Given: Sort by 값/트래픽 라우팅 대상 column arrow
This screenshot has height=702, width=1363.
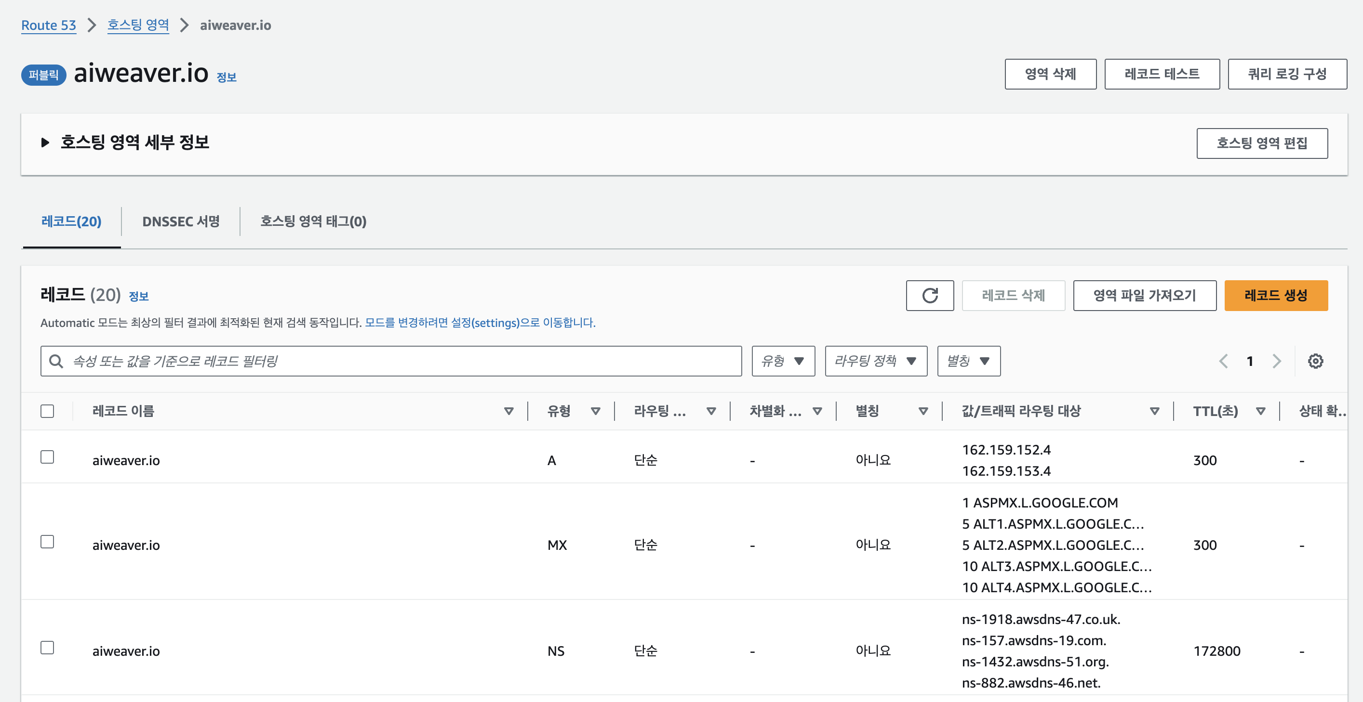Looking at the screenshot, I should [1154, 411].
